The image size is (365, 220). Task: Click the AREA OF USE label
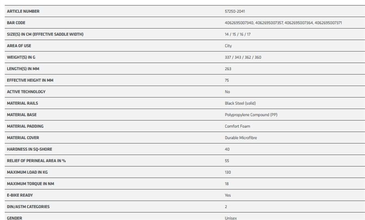tap(19, 46)
